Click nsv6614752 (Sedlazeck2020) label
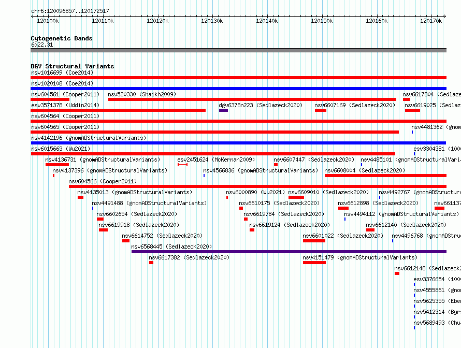 coord(162,236)
